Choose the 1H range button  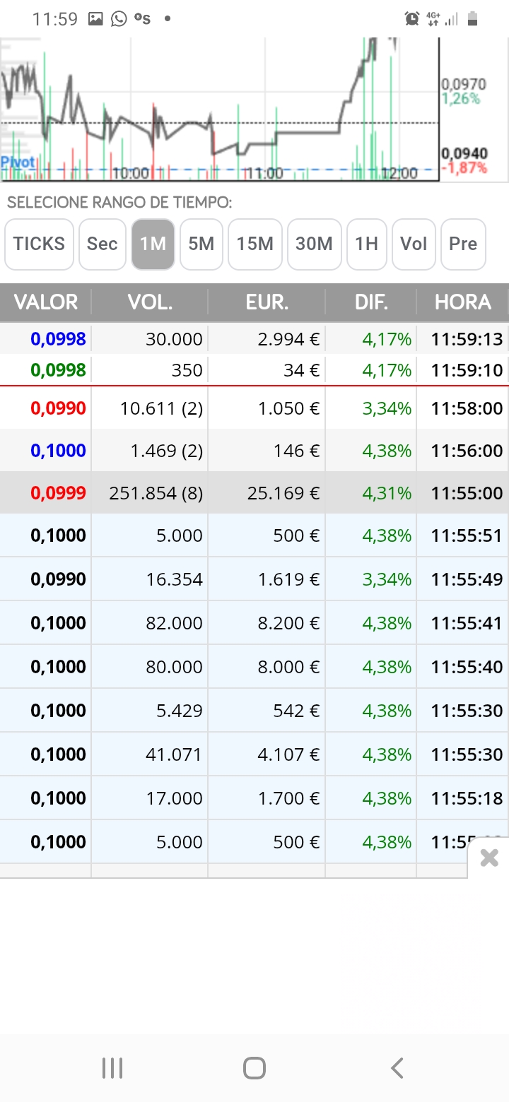[367, 244]
